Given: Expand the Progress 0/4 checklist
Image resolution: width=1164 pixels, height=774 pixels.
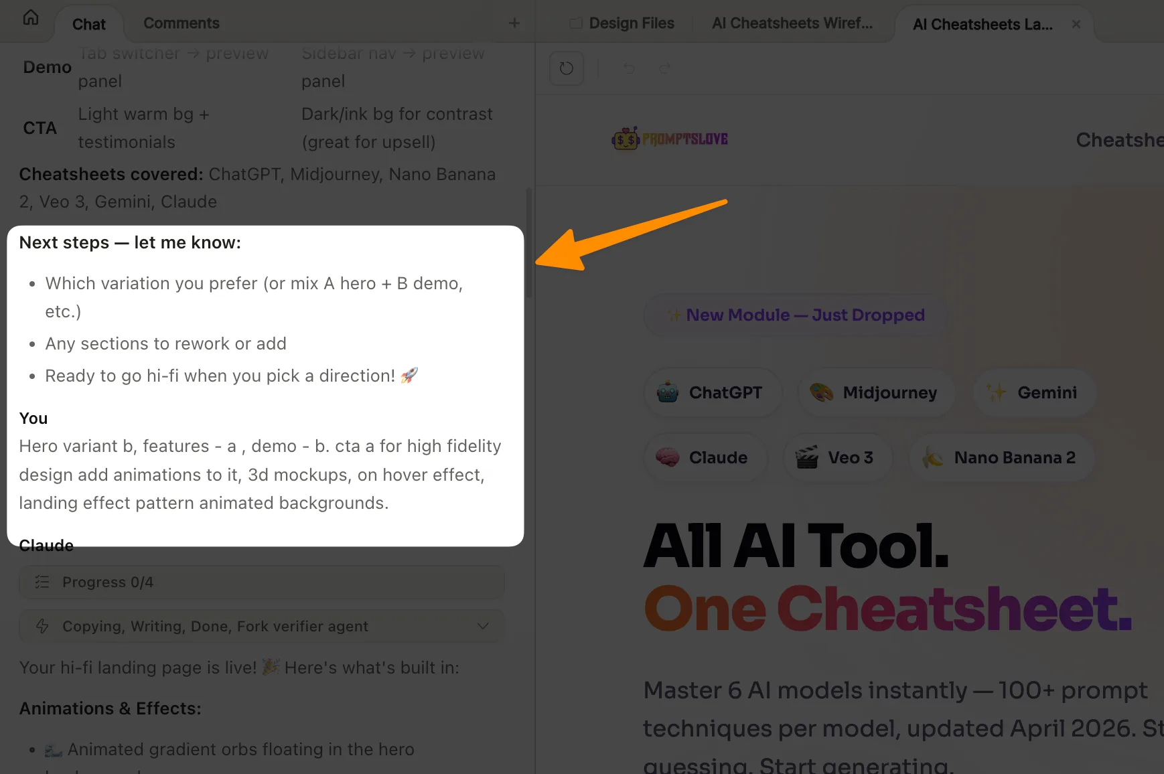Looking at the screenshot, I should point(261,583).
